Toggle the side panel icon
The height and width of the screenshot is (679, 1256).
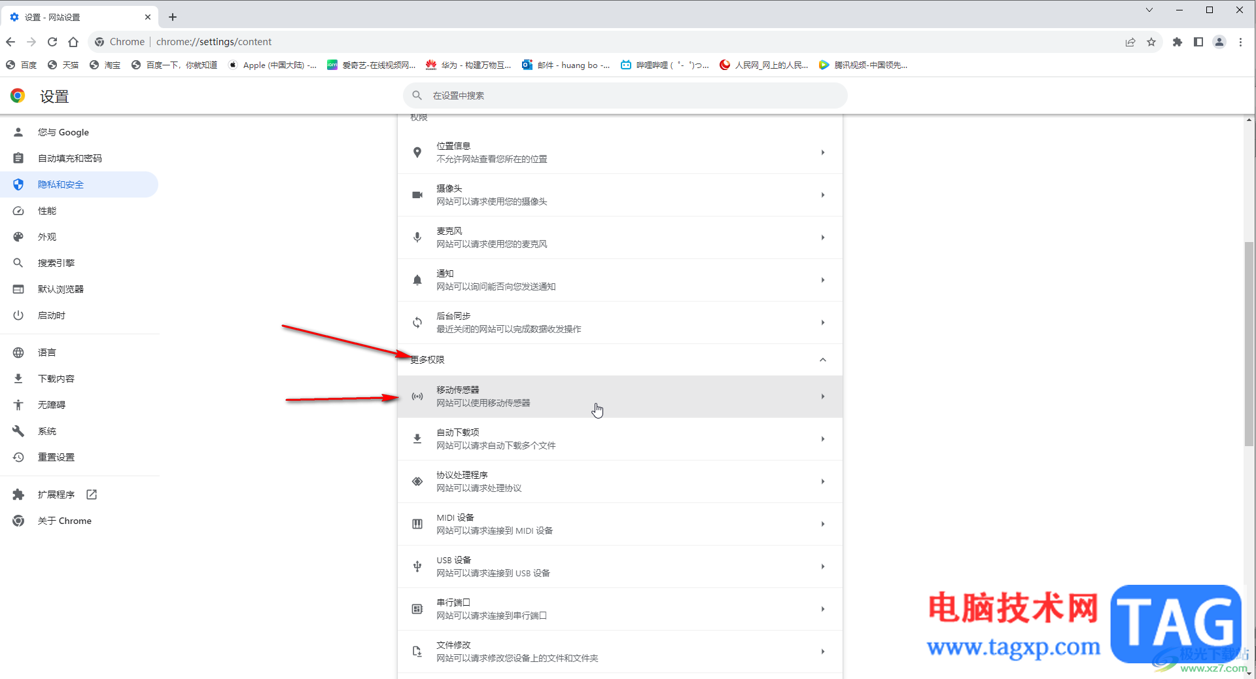point(1198,42)
